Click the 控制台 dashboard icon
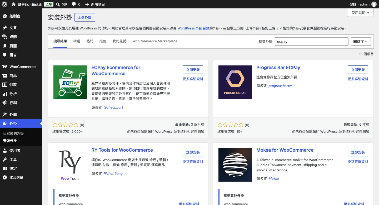Viewport: 379px width, 205px height. (x=5, y=16)
